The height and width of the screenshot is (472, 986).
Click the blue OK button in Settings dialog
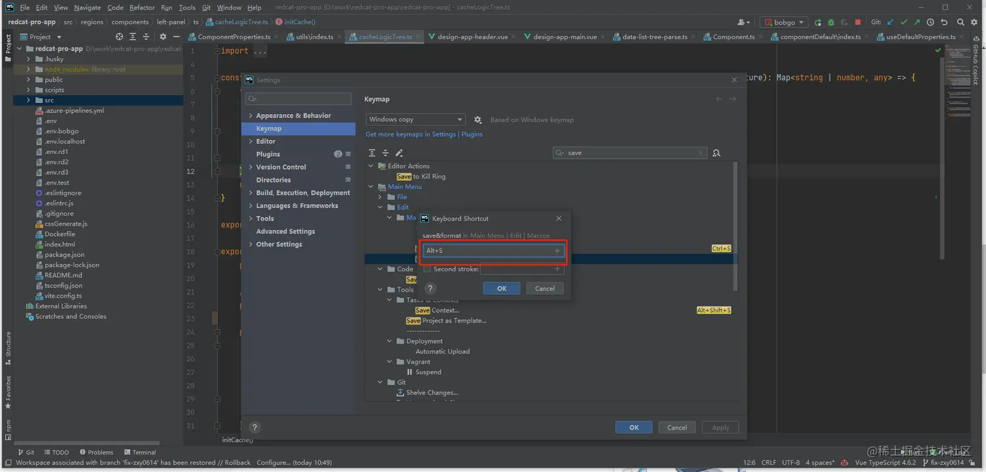click(634, 428)
